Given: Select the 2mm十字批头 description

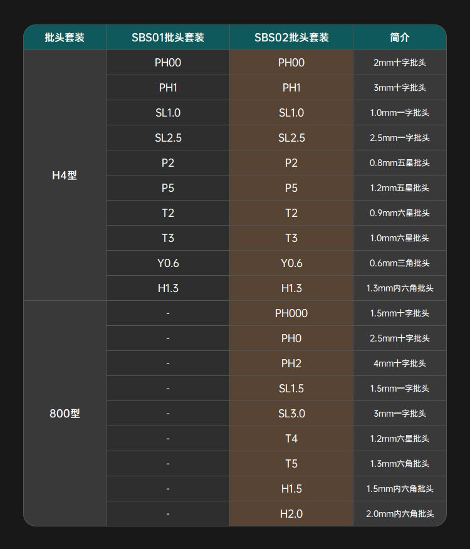Looking at the screenshot, I should (400, 63).
